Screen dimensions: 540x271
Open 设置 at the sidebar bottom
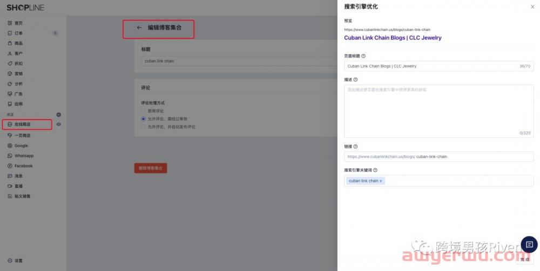[x=19, y=261]
